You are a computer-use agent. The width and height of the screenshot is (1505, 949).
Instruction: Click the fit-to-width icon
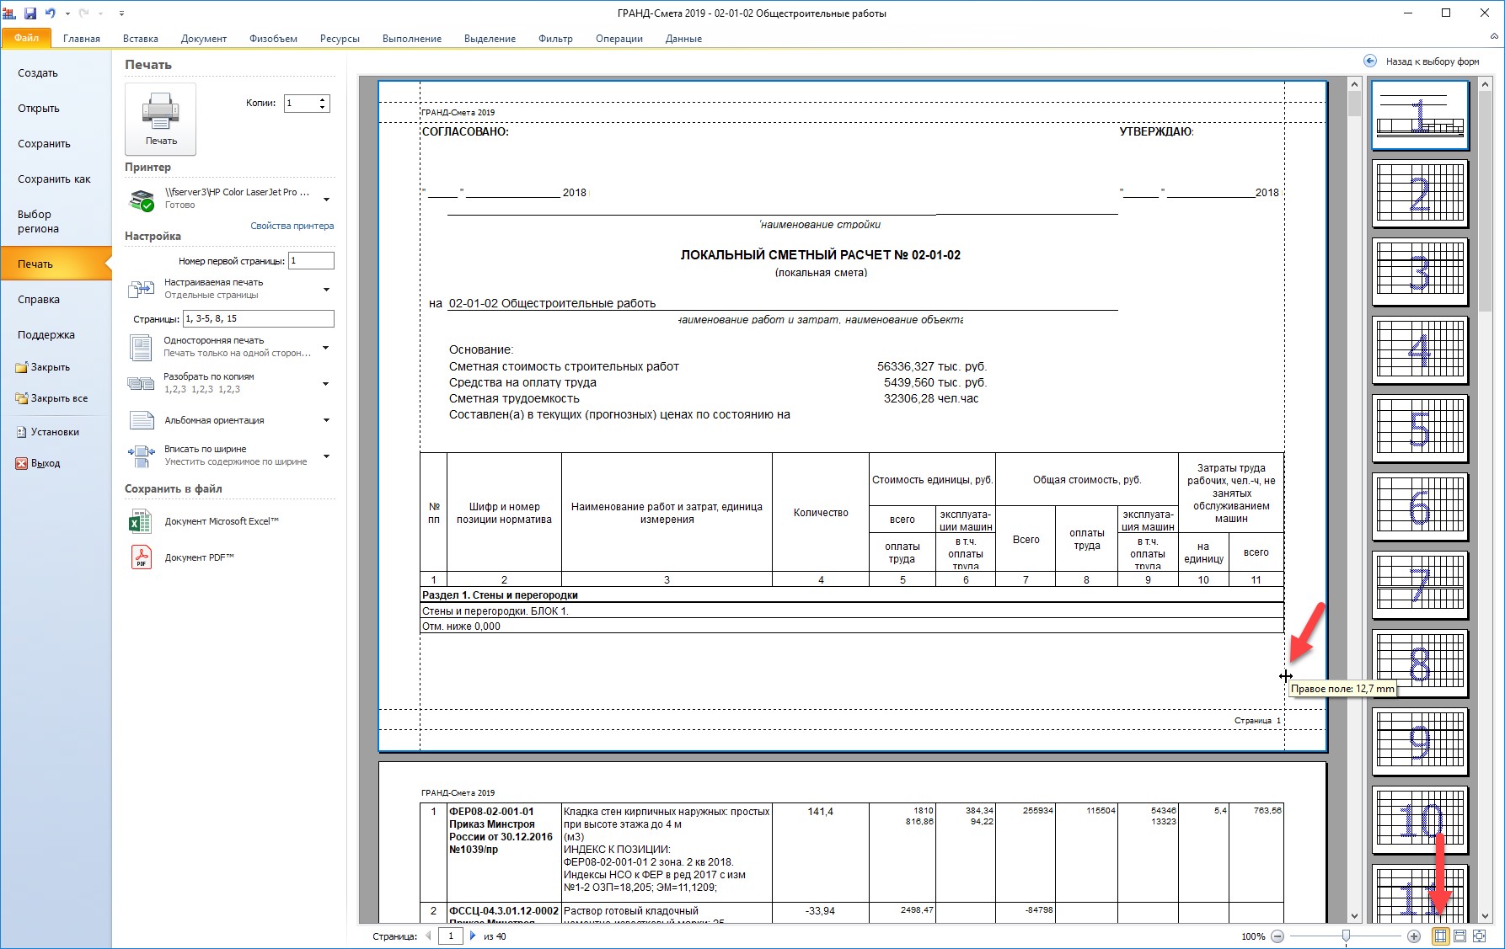click(141, 456)
